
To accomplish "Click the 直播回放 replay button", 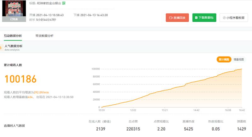I will point(177,18).
